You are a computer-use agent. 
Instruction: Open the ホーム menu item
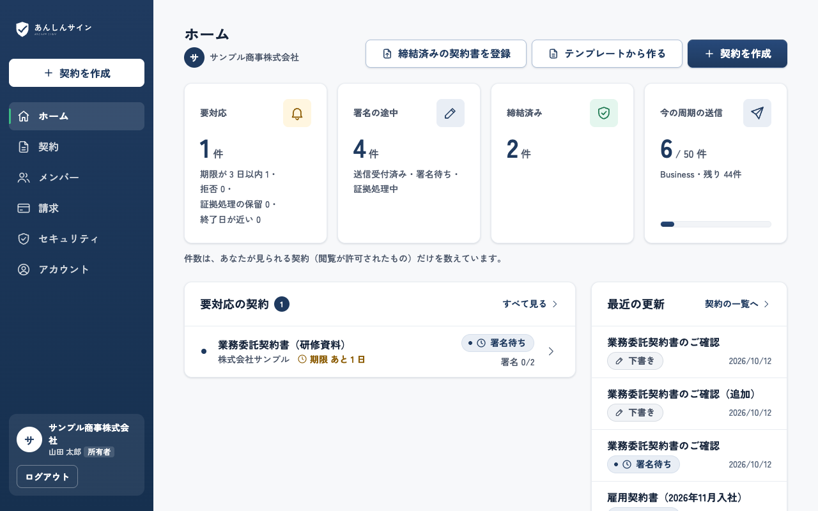pos(77,116)
